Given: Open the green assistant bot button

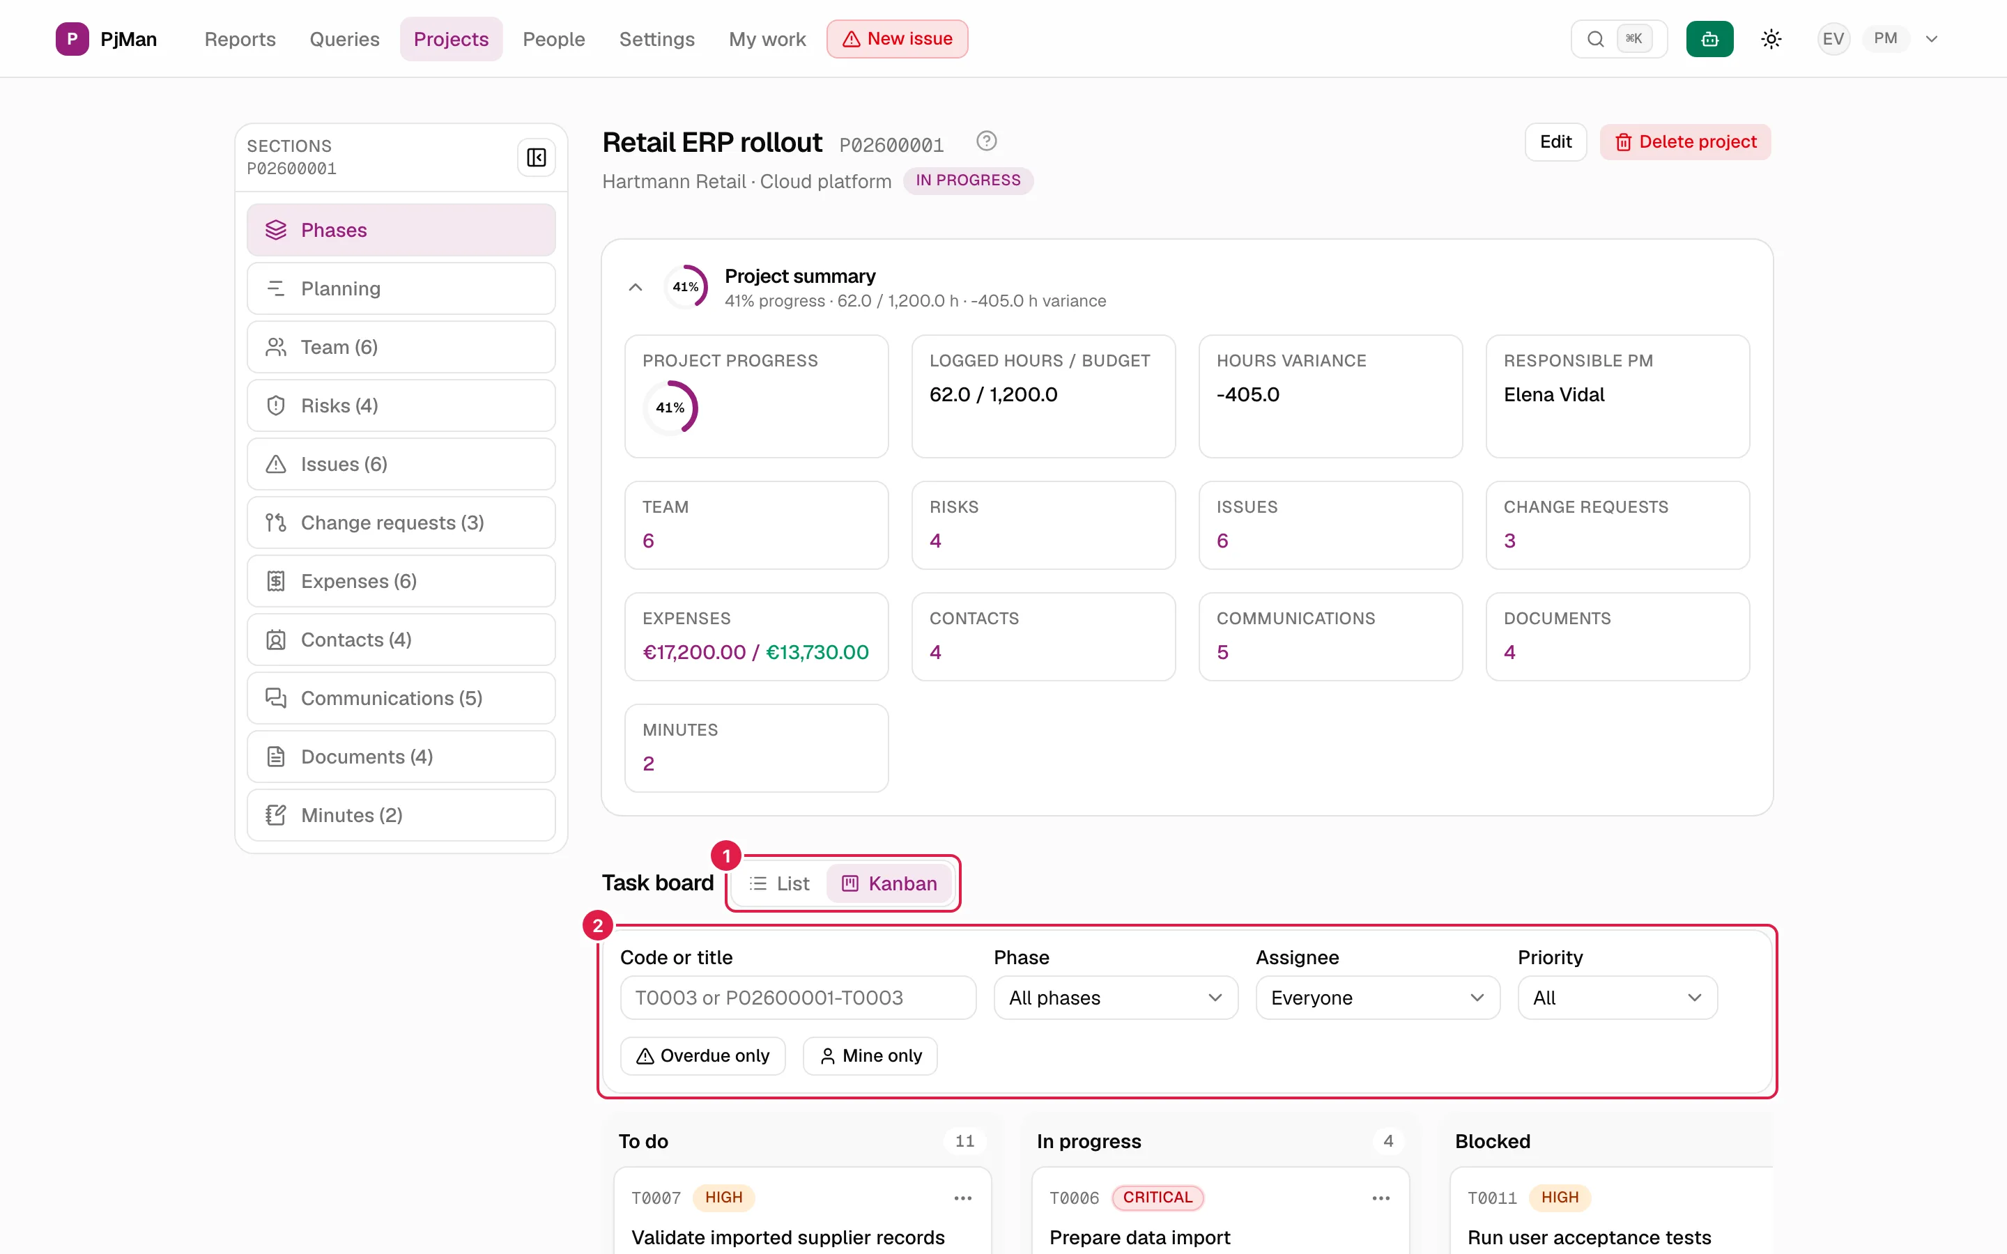Looking at the screenshot, I should pyautogui.click(x=1709, y=39).
